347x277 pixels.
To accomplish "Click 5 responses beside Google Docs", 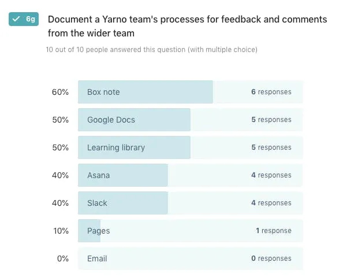I will pos(271,120).
